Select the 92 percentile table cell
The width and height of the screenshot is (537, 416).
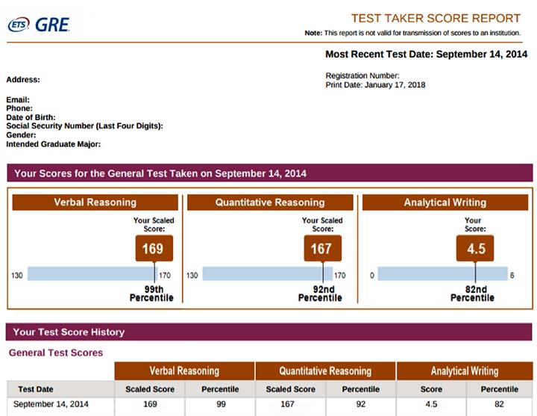(361, 404)
